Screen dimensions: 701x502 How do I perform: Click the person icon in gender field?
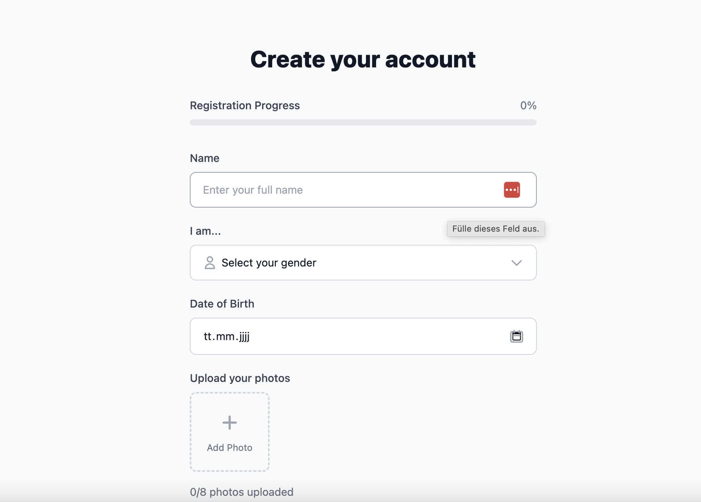pyautogui.click(x=210, y=263)
